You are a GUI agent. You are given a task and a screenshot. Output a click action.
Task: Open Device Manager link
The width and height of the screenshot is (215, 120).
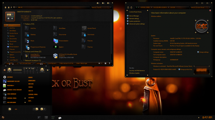click(x=134, y=16)
